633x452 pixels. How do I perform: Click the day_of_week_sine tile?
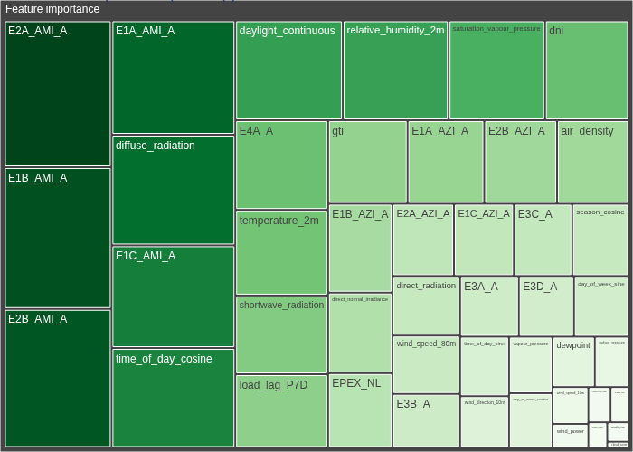(x=601, y=306)
